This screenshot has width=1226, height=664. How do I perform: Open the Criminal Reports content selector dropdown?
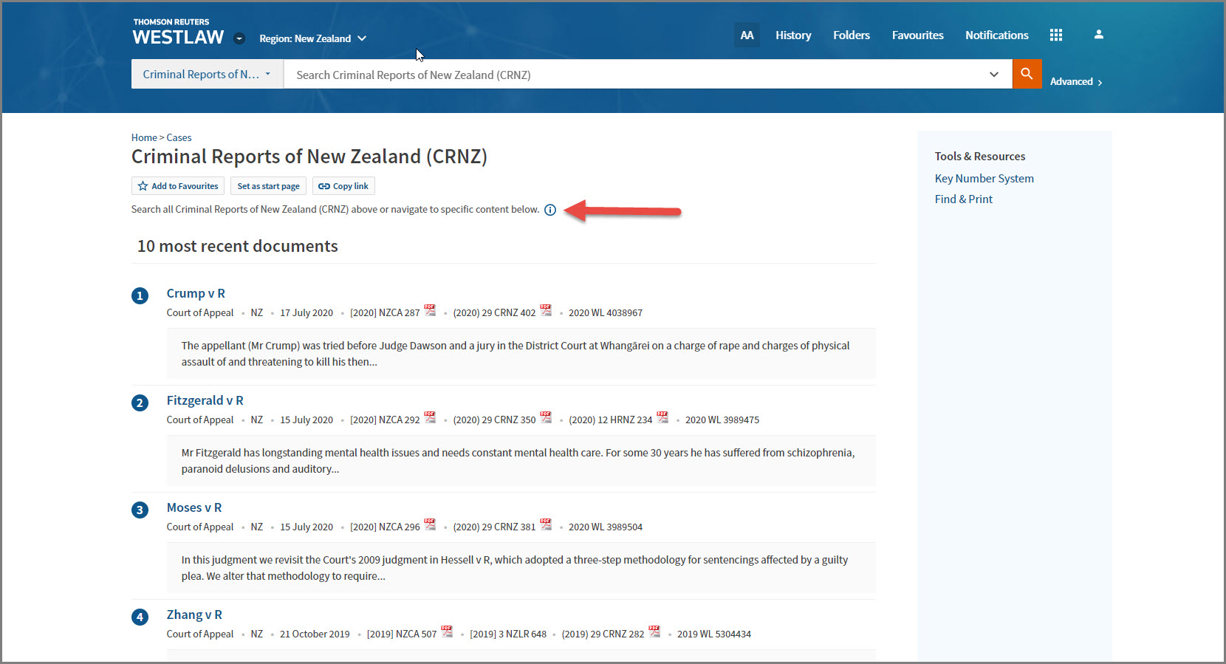(x=208, y=74)
